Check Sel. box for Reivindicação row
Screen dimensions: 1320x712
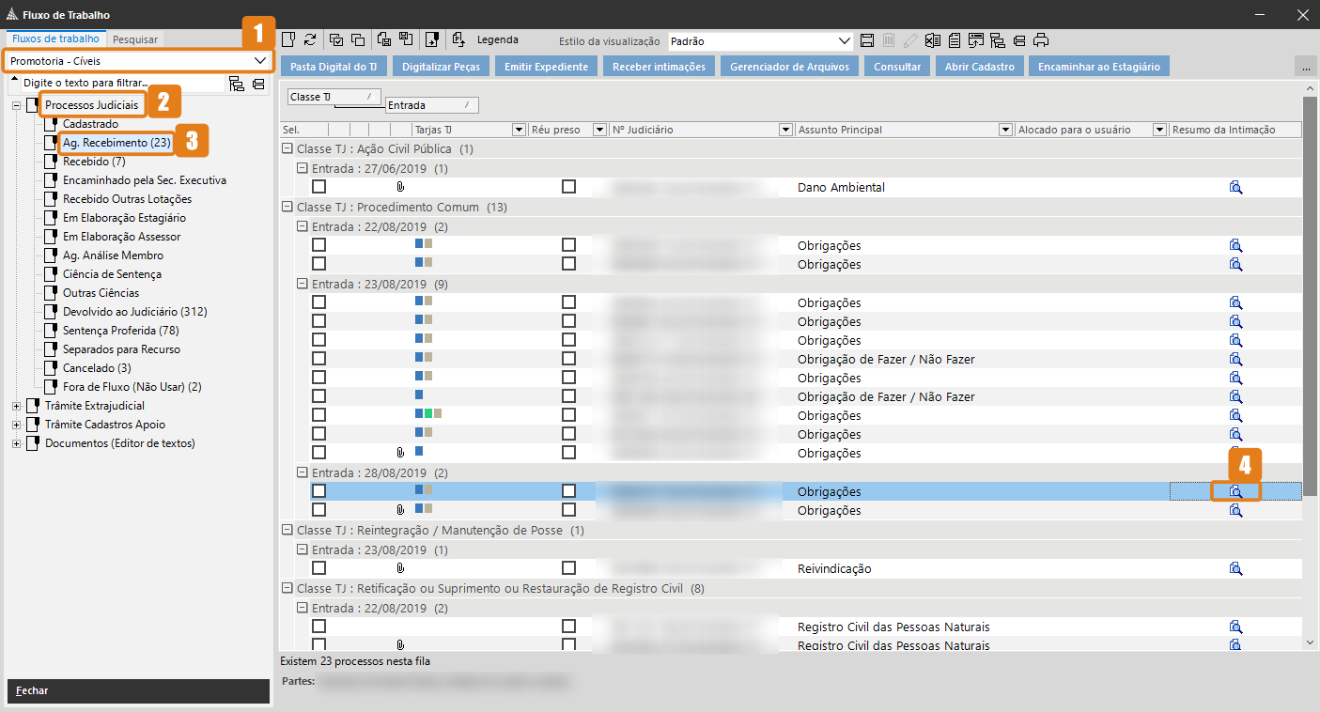coord(319,568)
